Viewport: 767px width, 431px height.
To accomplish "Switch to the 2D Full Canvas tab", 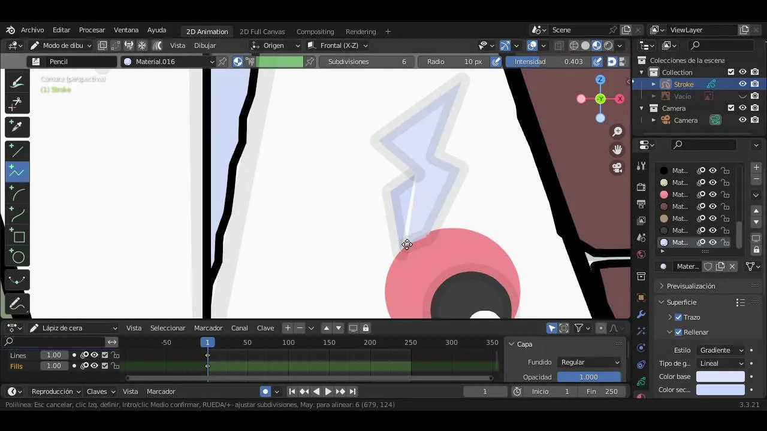I will [262, 32].
